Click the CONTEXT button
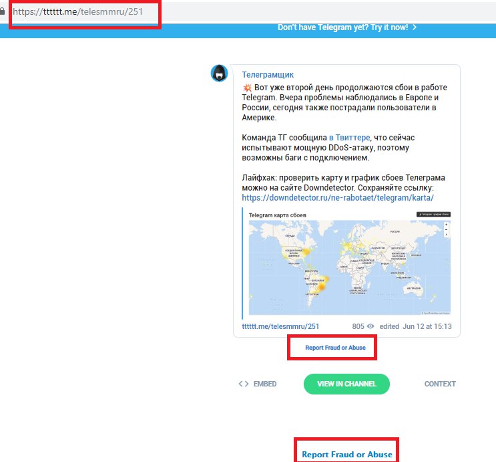496x462 pixels. click(x=440, y=384)
